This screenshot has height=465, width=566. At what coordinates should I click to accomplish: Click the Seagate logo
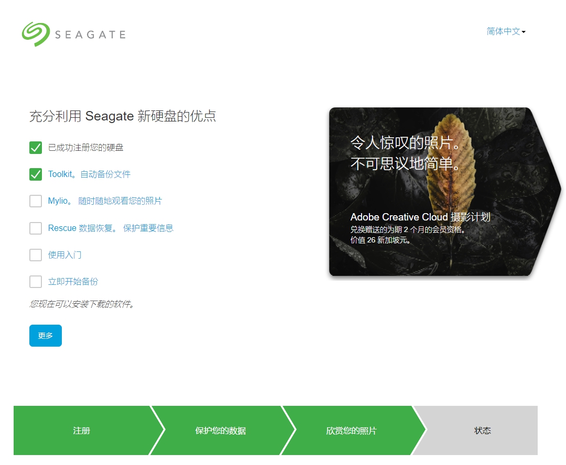[74, 34]
